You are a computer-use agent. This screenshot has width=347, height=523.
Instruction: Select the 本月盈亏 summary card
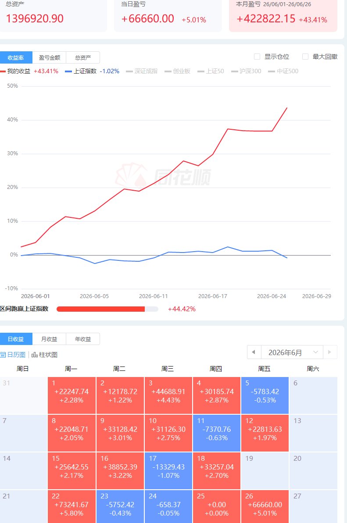click(283, 16)
